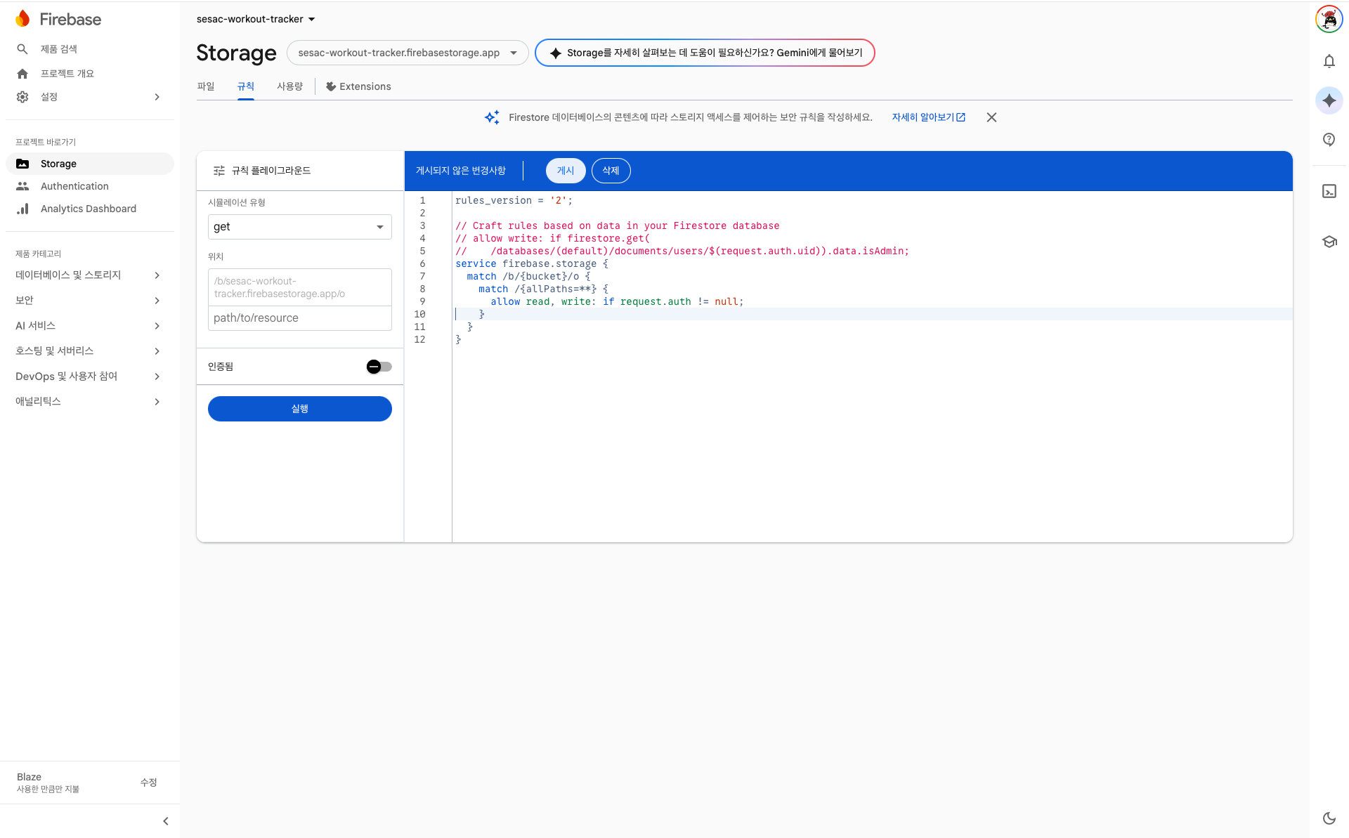Screen dimensions: 1349x838
Task: Click the 게시되지 않은 변경사항 label
Action: click(461, 171)
